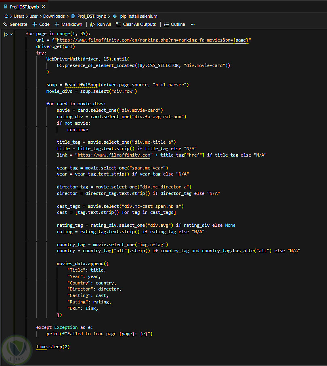Viewport: 327px width, 366px height.
Task: Click the 'if not movie:' line
Action: 73,123
